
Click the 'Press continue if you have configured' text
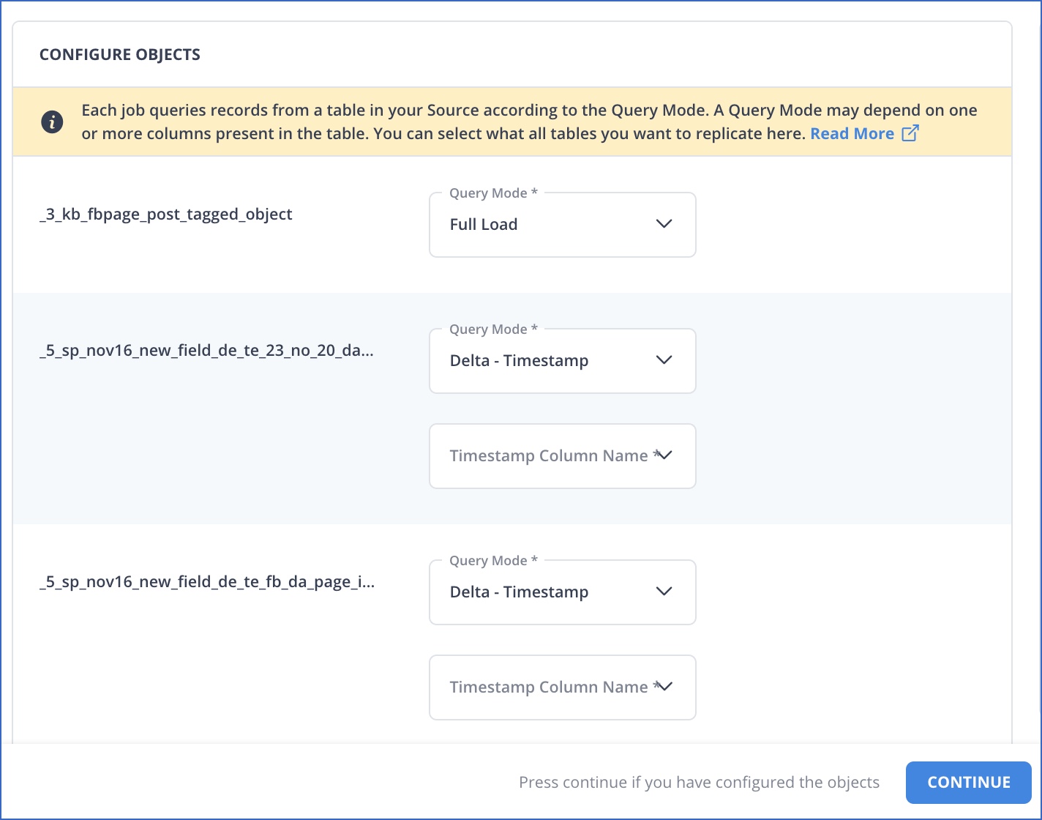699,783
